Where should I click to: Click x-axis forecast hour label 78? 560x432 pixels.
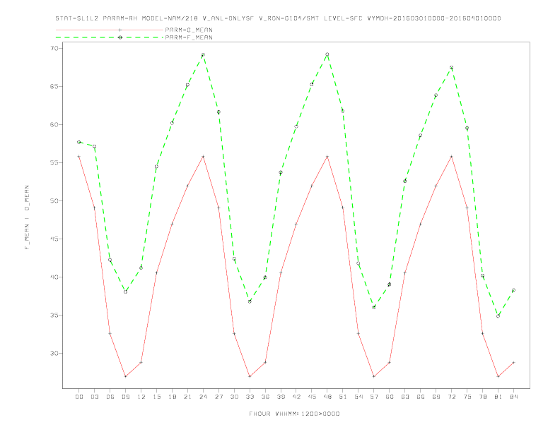(482, 397)
